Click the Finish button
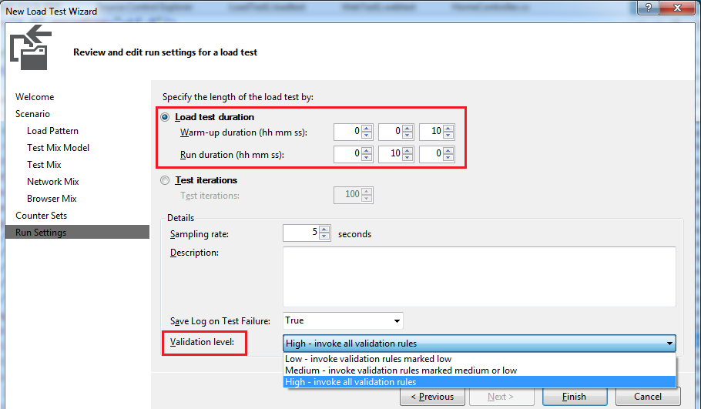The image size is (701, 409). tap(575, 397)
